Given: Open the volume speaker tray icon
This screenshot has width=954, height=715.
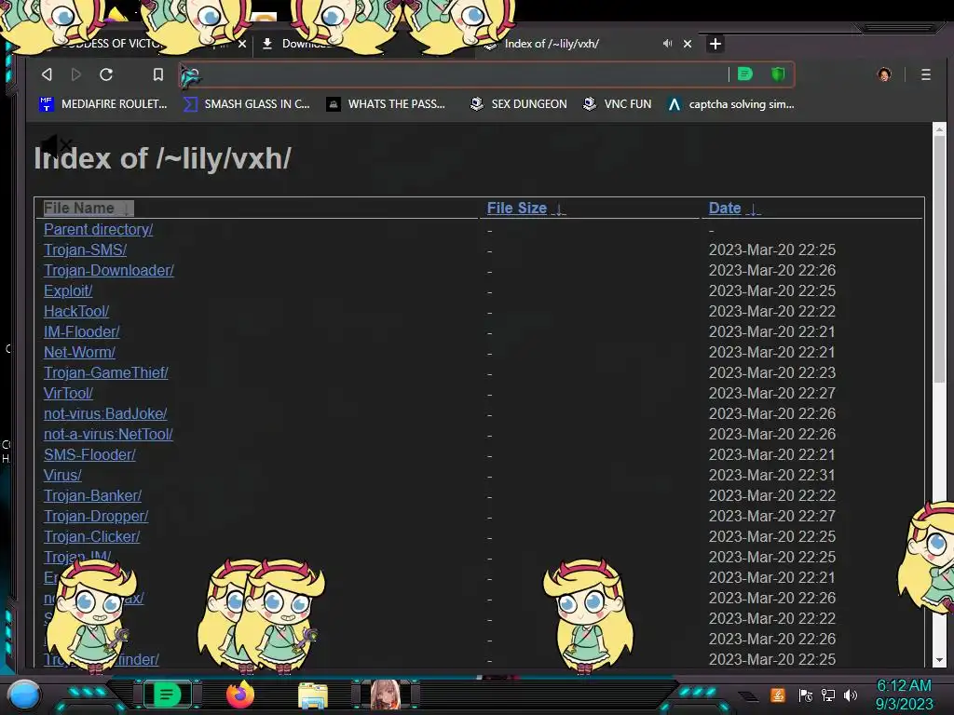Looking at the screenshot, I should [851, 695].
